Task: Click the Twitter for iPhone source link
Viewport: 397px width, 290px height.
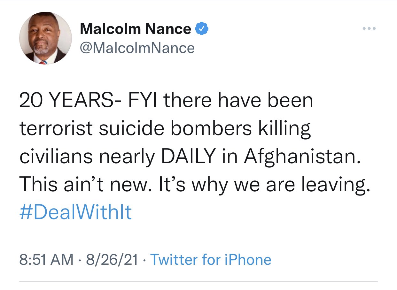Action: (211, 260)
